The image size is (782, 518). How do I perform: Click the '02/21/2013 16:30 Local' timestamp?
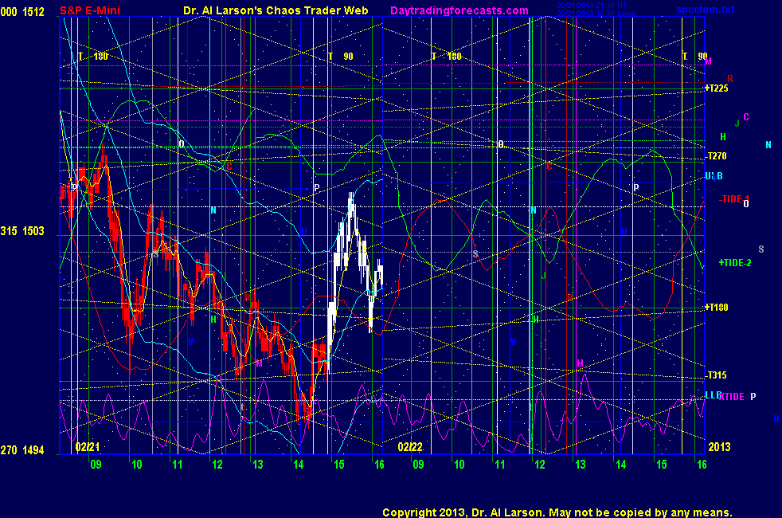(x=596, y=14)
